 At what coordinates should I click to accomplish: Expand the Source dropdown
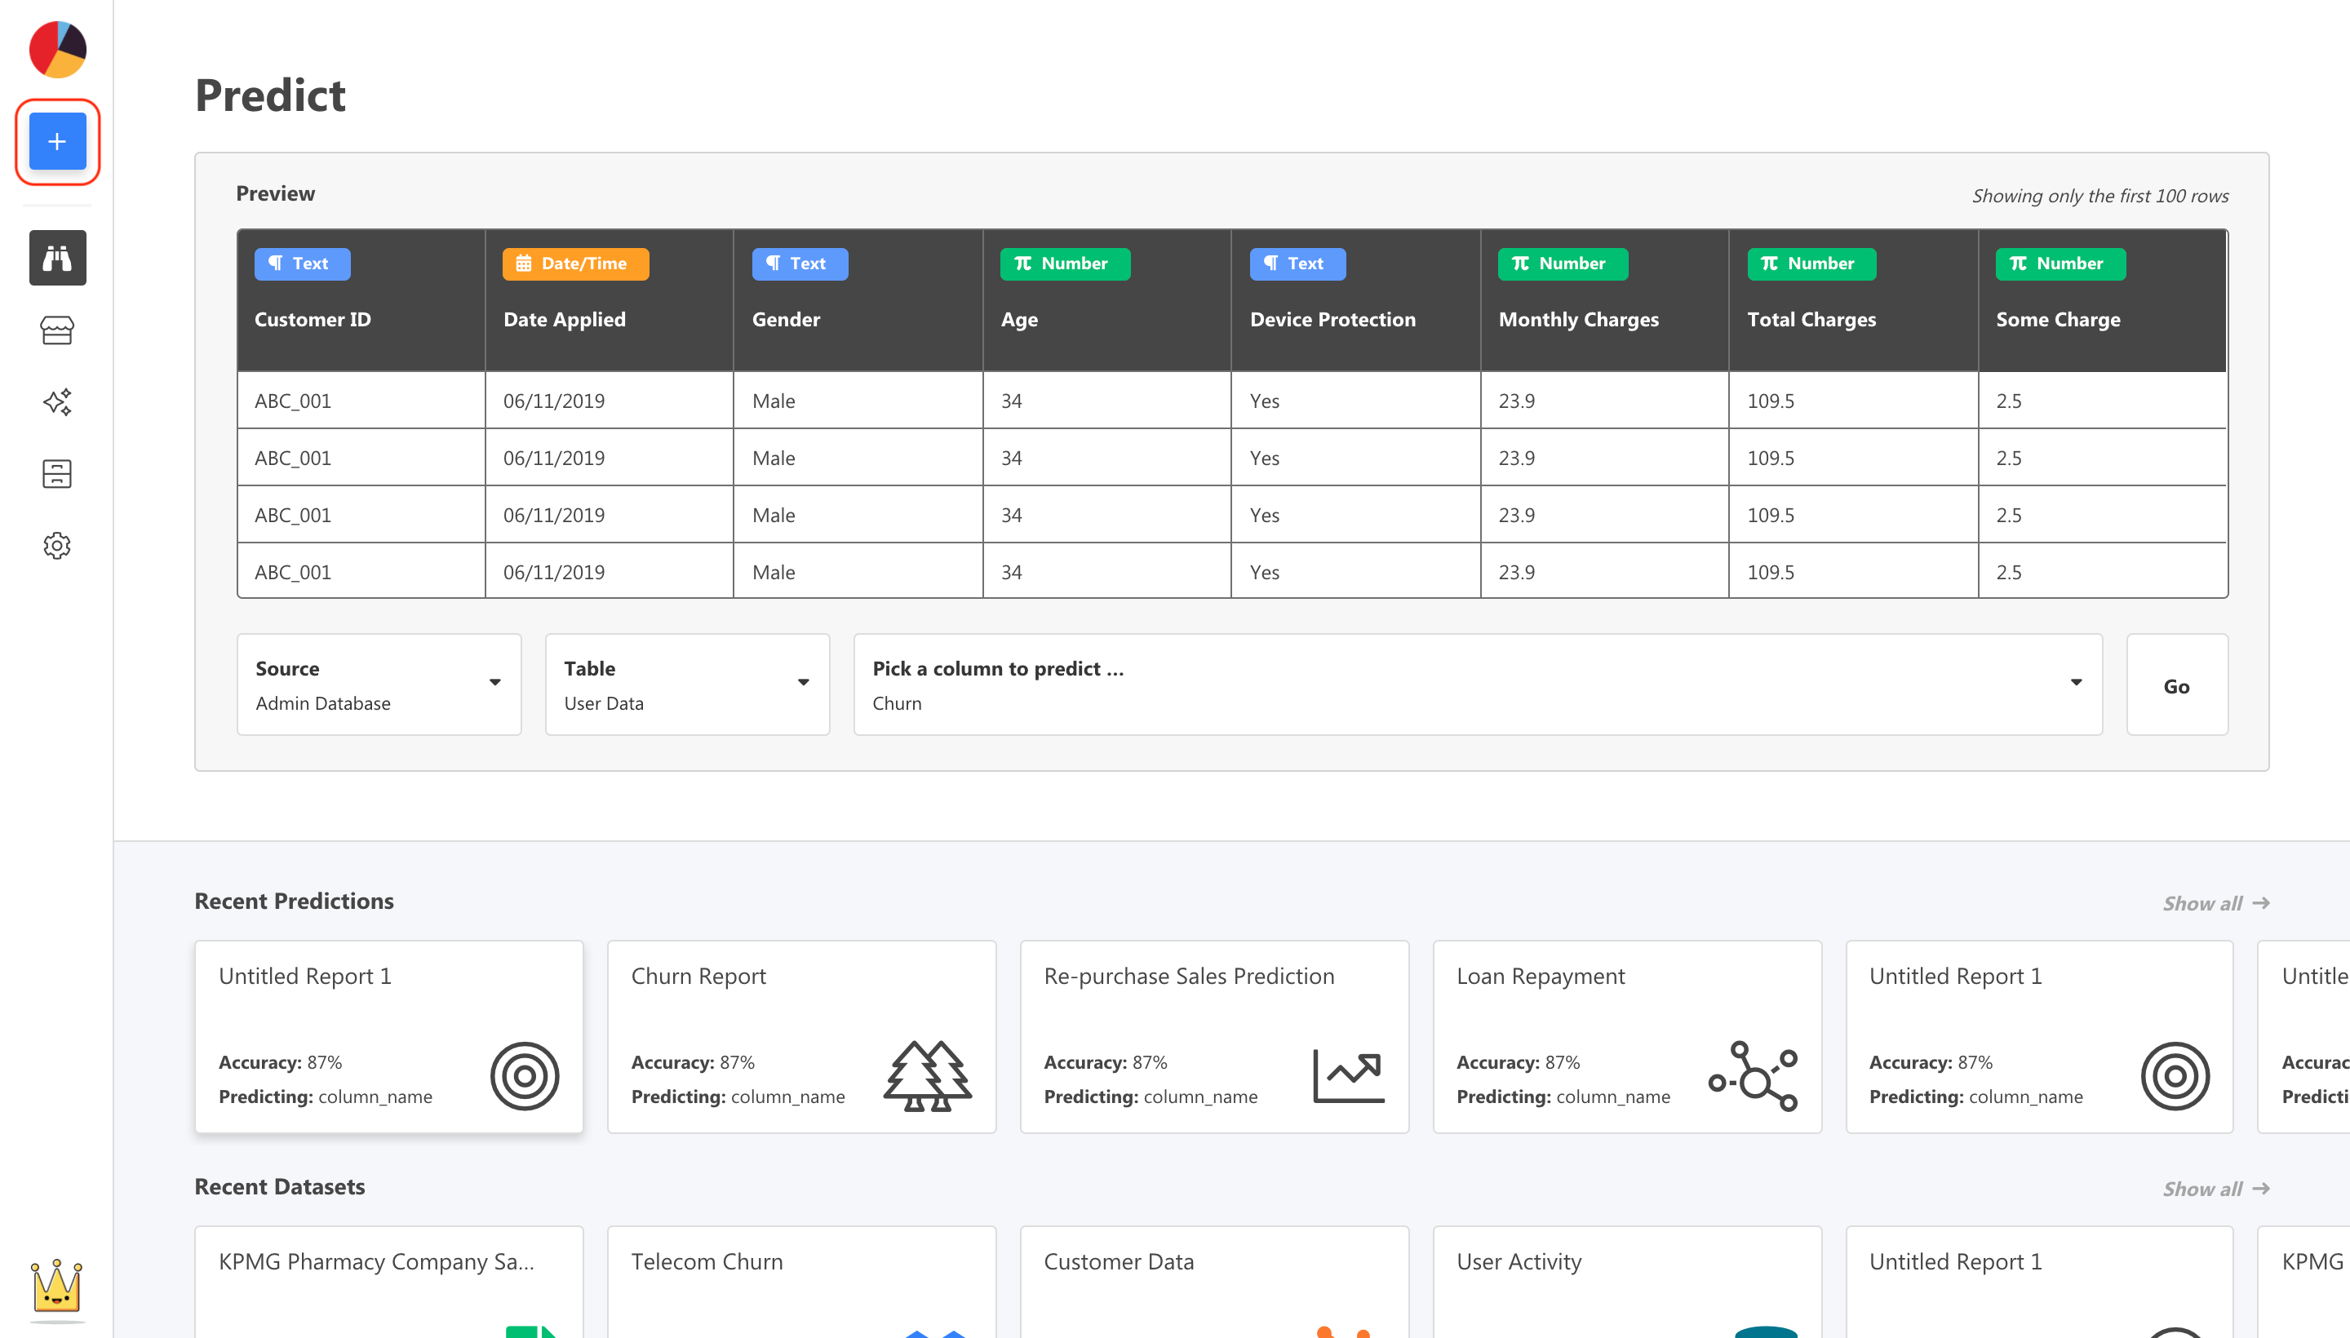tap(379, 684)
